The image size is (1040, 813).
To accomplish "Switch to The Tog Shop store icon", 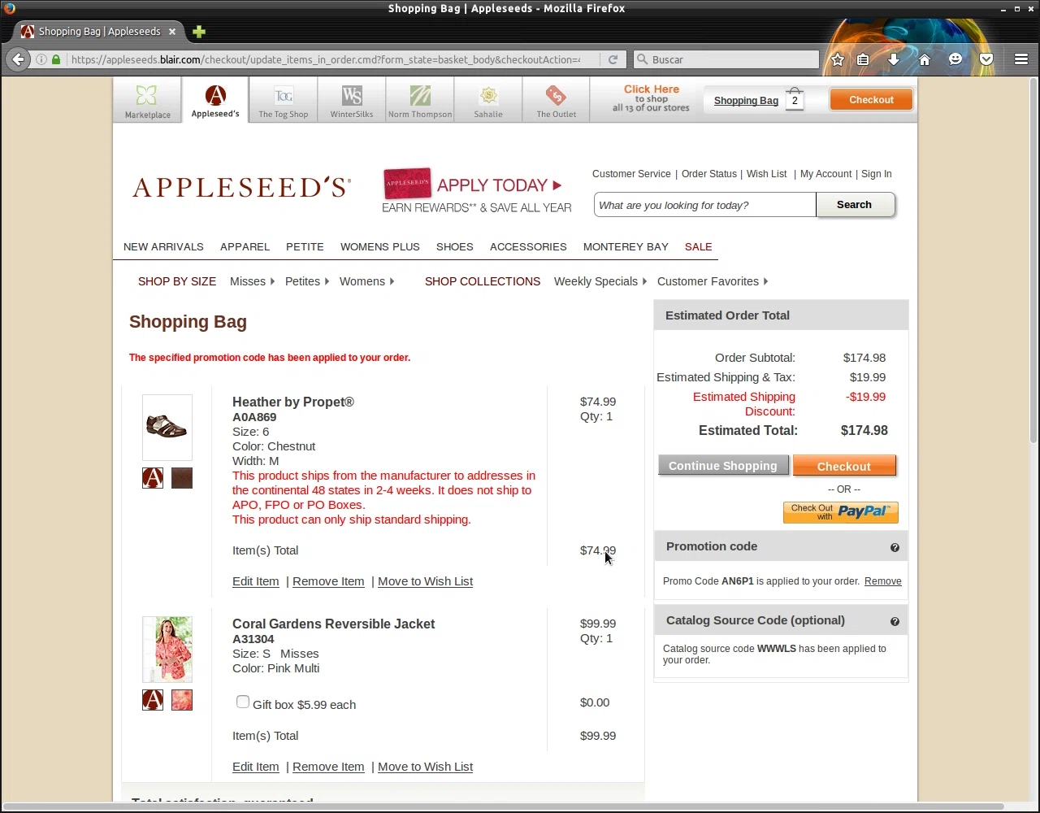I will click(x=284, y=100).
